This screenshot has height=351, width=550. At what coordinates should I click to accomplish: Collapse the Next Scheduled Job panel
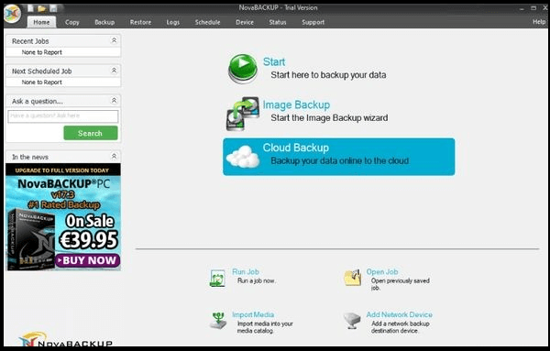114,71
